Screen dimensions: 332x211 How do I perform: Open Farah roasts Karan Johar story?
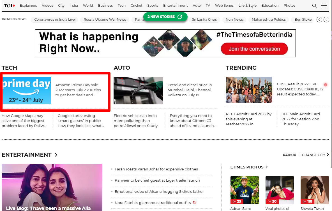click(156, 169)
